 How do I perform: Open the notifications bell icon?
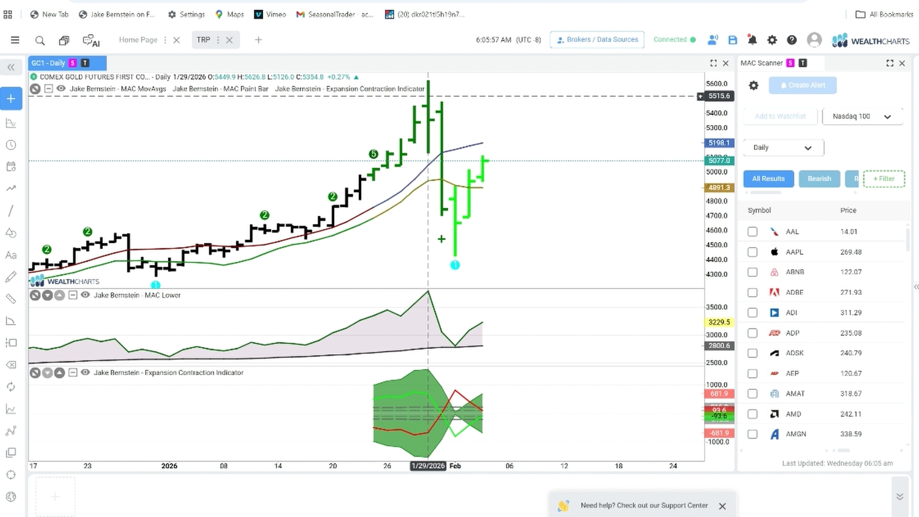752,40
